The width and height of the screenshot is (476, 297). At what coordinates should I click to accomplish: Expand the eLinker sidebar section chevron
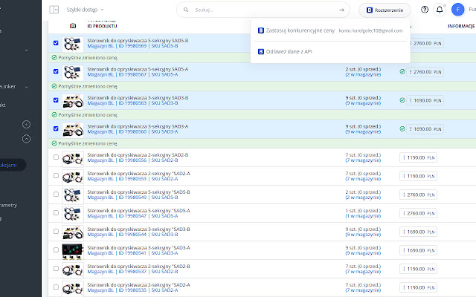27,87
